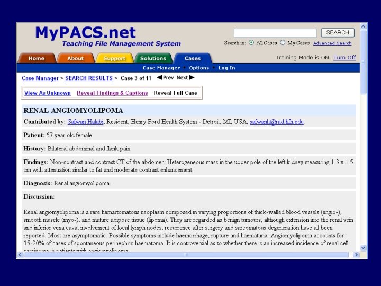Open the Solutions tab
This screenshot has width=381, height=286.
[153, 58]
